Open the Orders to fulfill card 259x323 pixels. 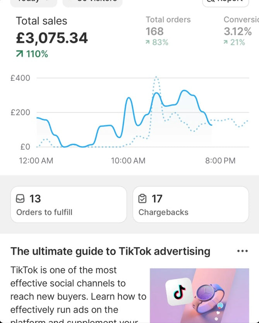tap(68, 205)
